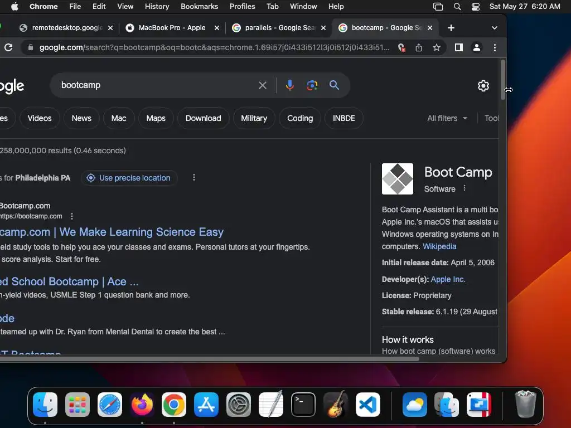This screenshot has height=428, width=571.
Task: Open the View menu in menu bar
Action: pos(125,7)
